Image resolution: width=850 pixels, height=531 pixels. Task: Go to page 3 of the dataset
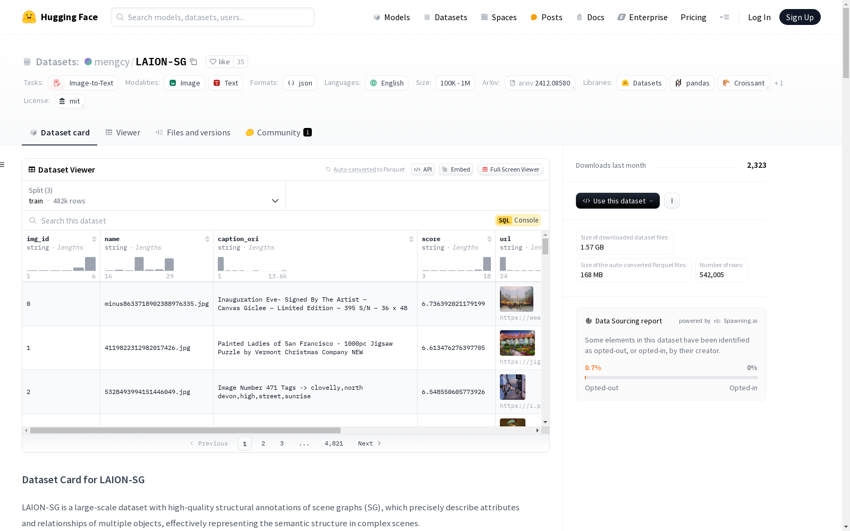[282, 443]
